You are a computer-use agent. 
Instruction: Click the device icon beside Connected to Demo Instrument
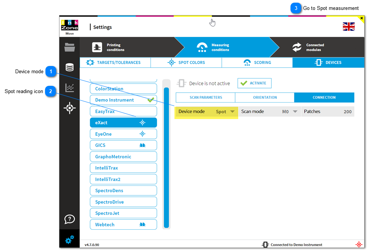point(265,245)
